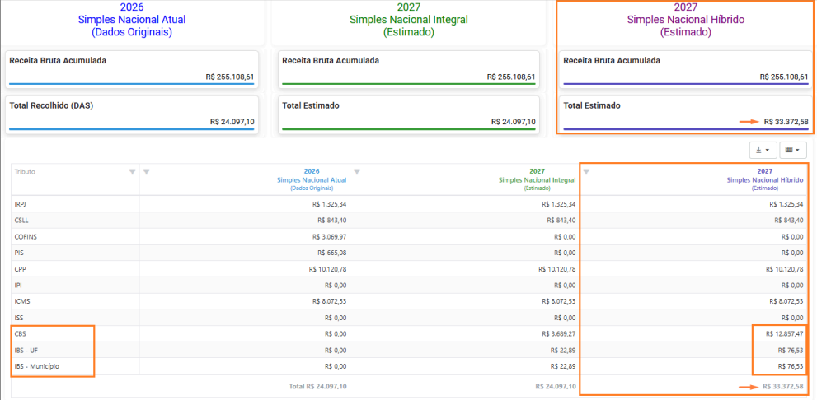Image resolution: width=817 pixels, height=400 pixels.
Task: Select the top heading 2026 Simples Nacional Atual
Action: click(x=132, y=20)
